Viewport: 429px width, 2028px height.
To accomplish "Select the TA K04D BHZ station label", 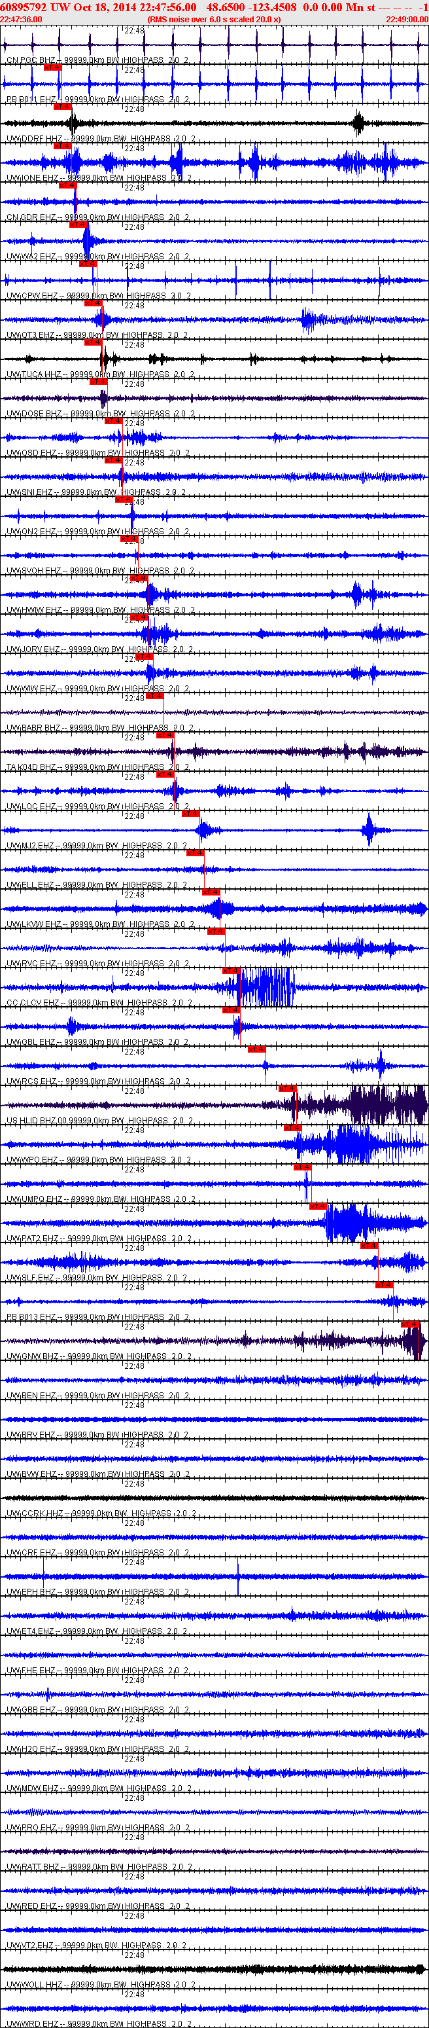I will (97, 768).
